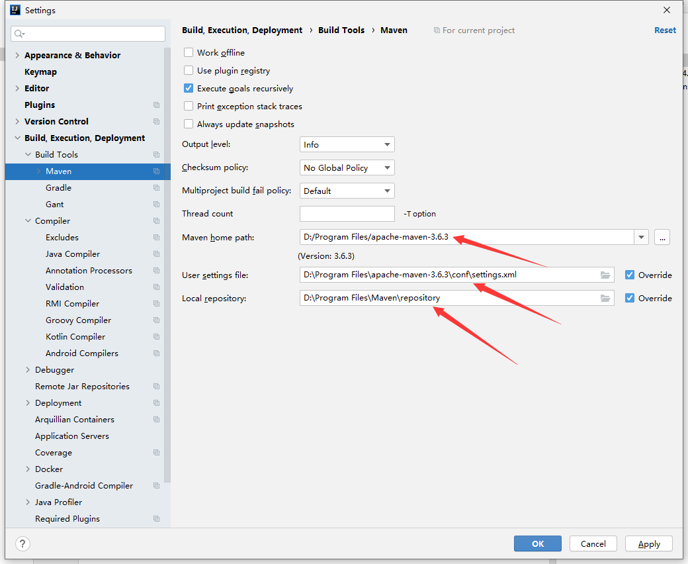The width and height of the screenshot is (688, 564).
Task: Click the project-level icon beside Gradle
Action: pyautogui.click(x=156, y=188)
